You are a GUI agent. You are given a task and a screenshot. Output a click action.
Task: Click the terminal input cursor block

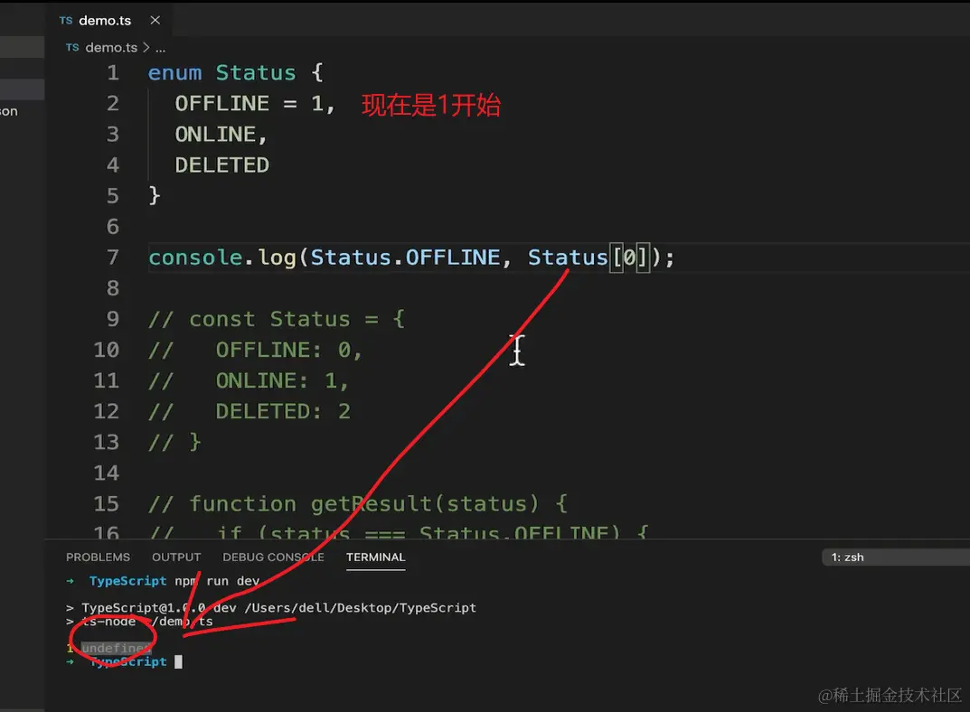[x=178, y=662]
